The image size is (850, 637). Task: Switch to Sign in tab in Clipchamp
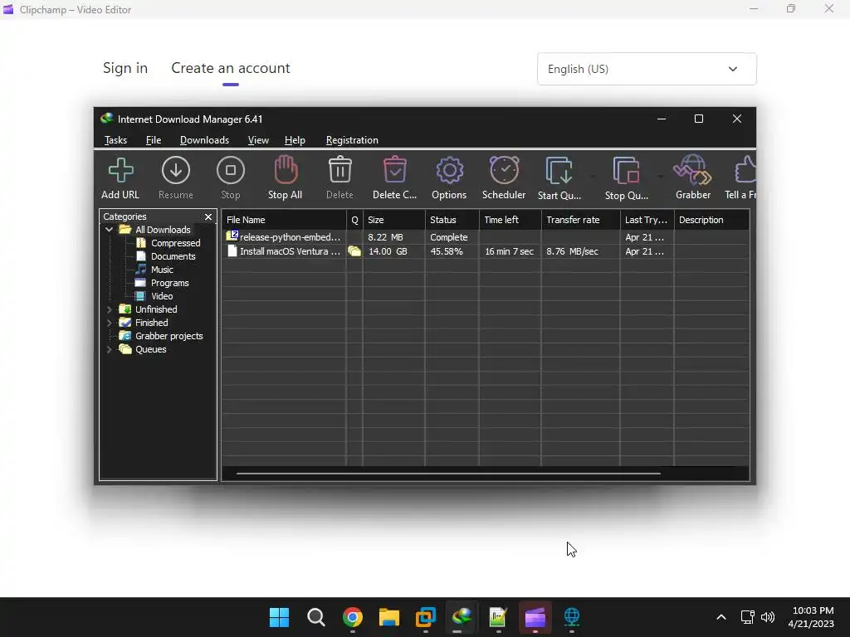125,68
